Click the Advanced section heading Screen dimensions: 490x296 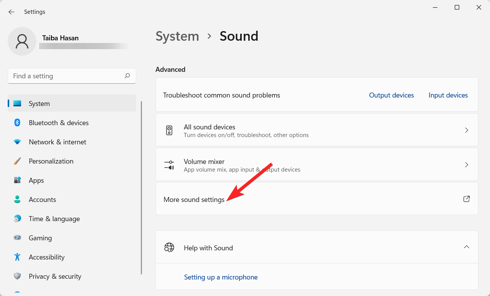point(170,69)
